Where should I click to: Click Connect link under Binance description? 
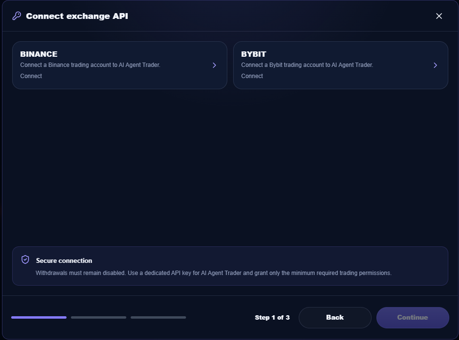[31, 76]
